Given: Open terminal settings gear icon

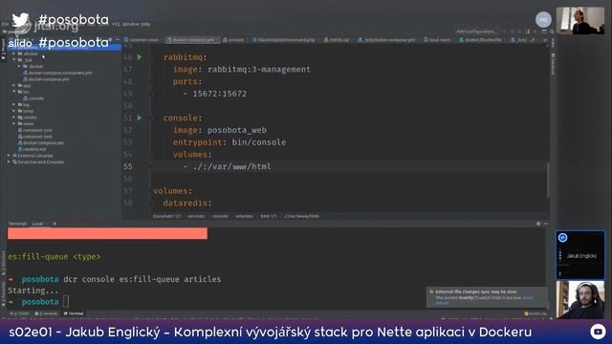Looking at the screenshot, I should (538, 224).
